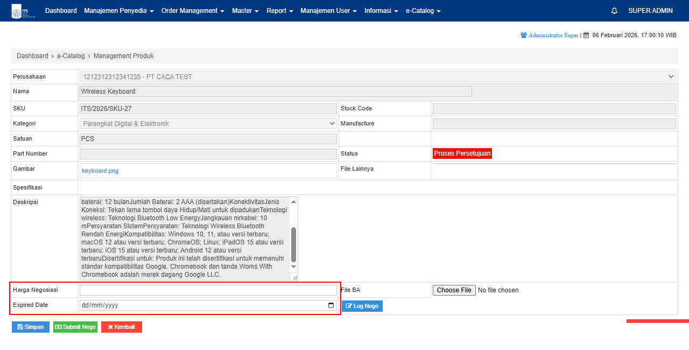Viewport: 689px width, 350px height.
Task: Click the notification bell icon
Action: click(614, 11)
